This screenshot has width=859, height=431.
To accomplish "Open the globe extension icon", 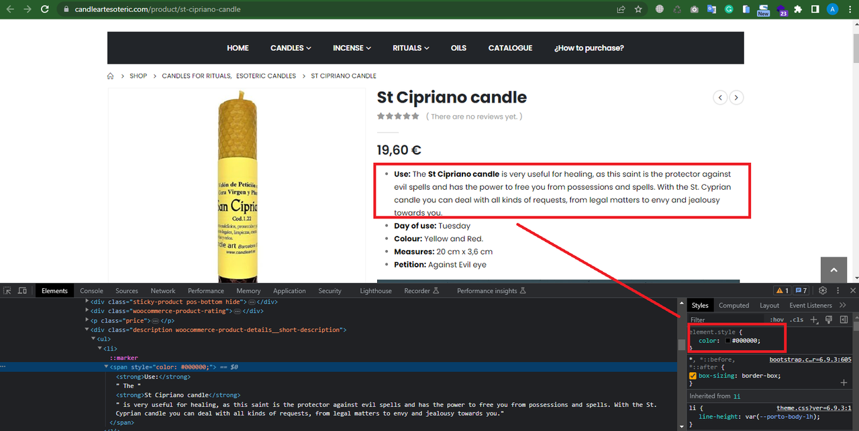I will 660,9.
